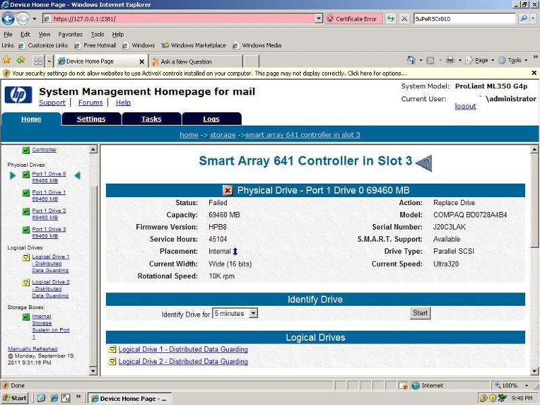Click the green status icon for Port 1 Drive 3
Viewport: 540px width, 405px height.
click(26, 230)
